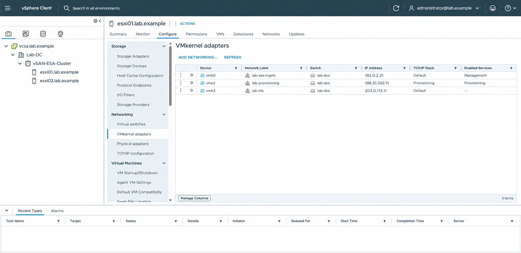
Task: Switch to the Monitor tab
Action: coord(143,34)
